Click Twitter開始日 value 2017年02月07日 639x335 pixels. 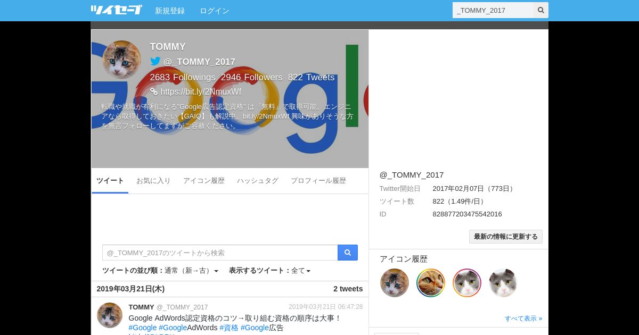click(474, 188)
